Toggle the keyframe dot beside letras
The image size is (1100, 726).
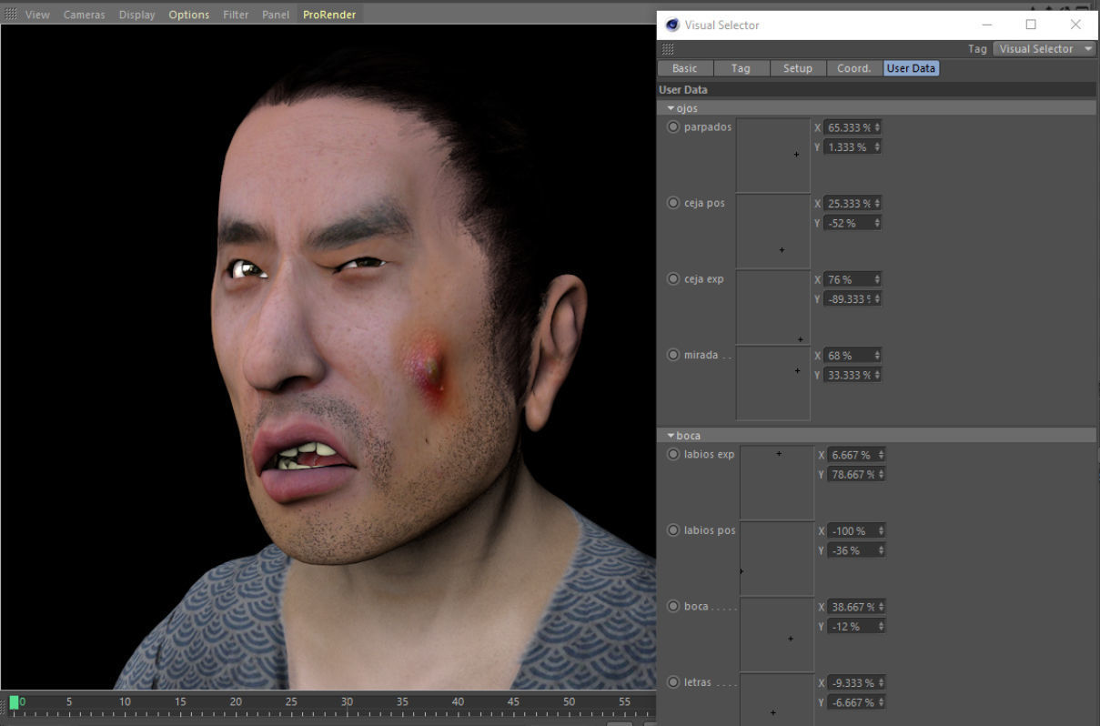pos(673,681)
